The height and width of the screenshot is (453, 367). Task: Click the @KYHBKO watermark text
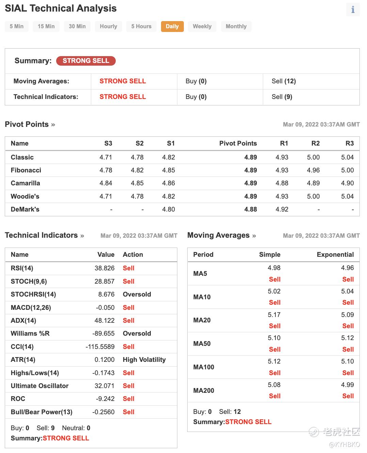point(344,444)
